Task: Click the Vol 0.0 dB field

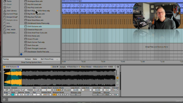Action: pyautogui.click(x=36, y=90)
